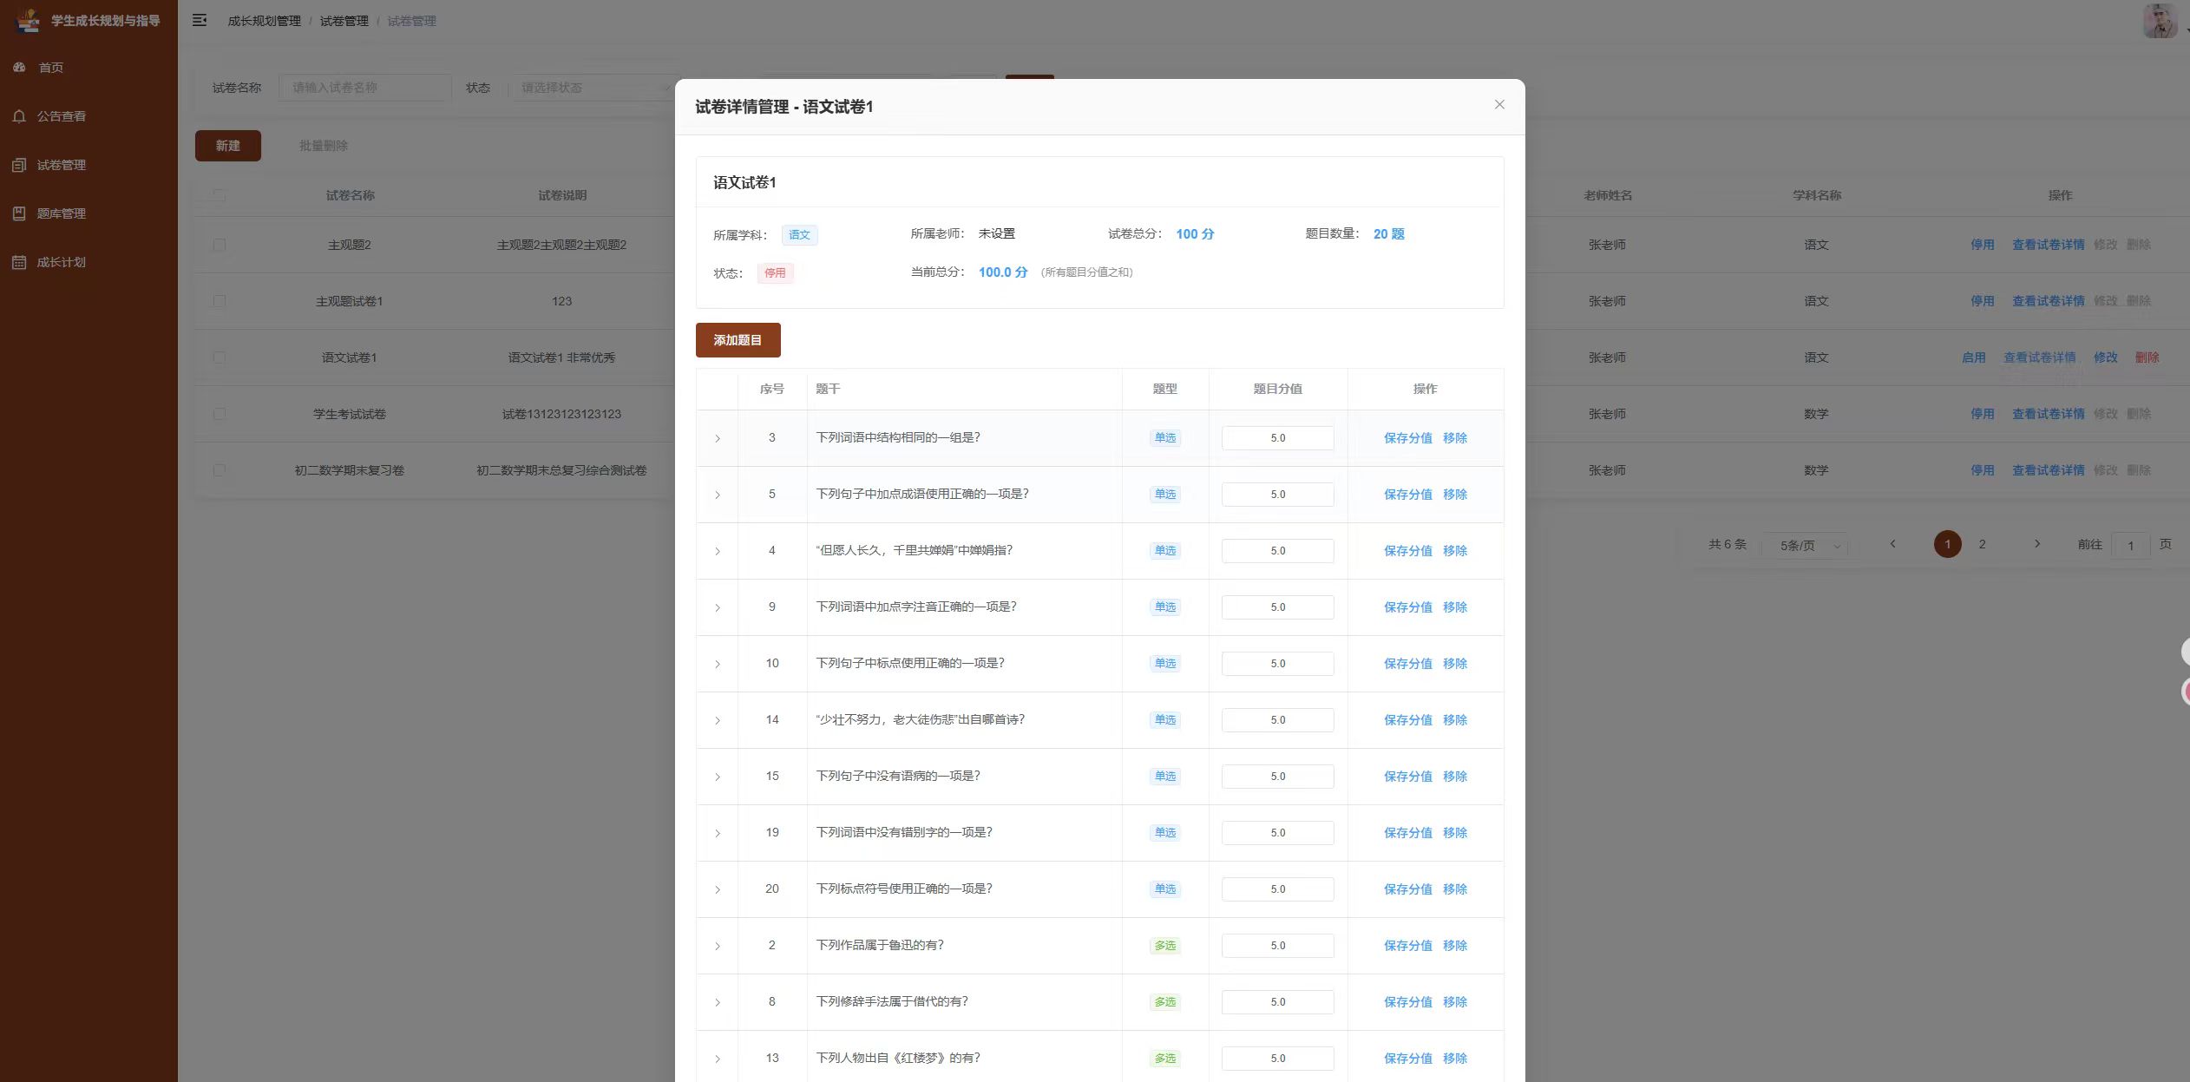Click 启用 for the 语文试卷1 row
2190x1082 pixels.
(1974, 357)
